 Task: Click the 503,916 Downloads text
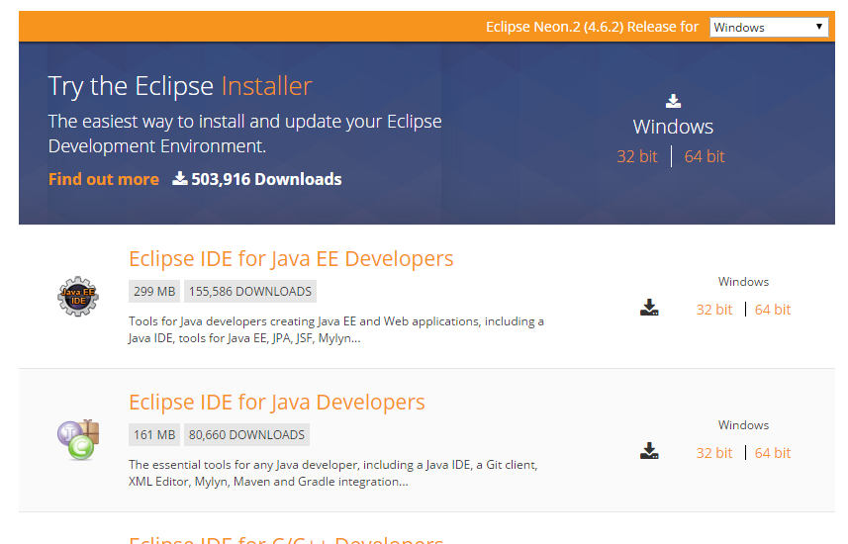(266, 179)
